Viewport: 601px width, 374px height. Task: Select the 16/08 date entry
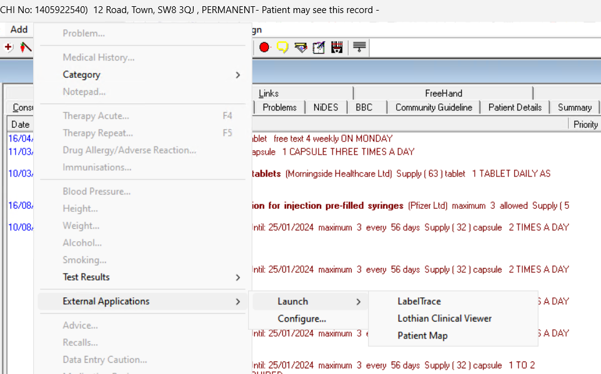pos(21,206)
